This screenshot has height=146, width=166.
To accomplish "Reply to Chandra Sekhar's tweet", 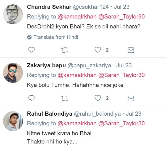I will click(31, 50).
